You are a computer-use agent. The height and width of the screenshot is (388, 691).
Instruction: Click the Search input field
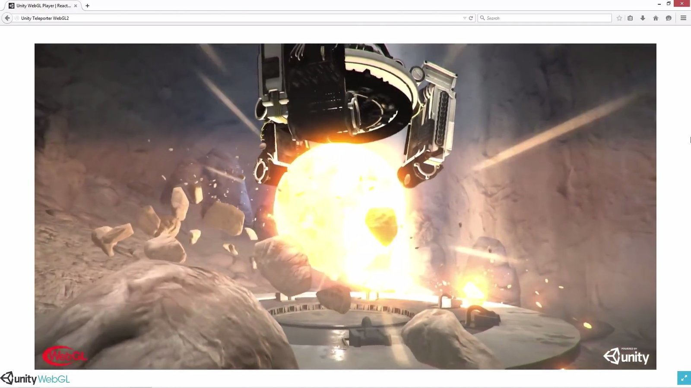pyautogui.click(x=545, y=18)
